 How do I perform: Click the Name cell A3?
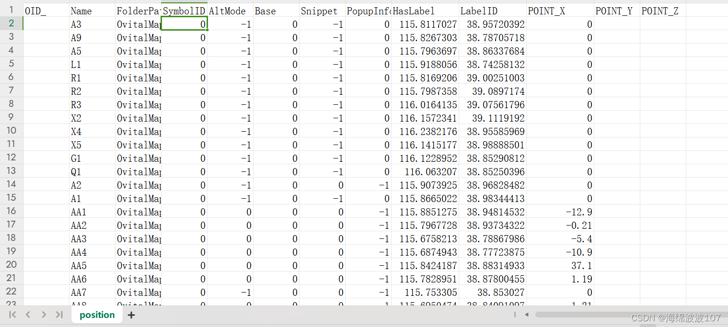(x=92, y=24)
